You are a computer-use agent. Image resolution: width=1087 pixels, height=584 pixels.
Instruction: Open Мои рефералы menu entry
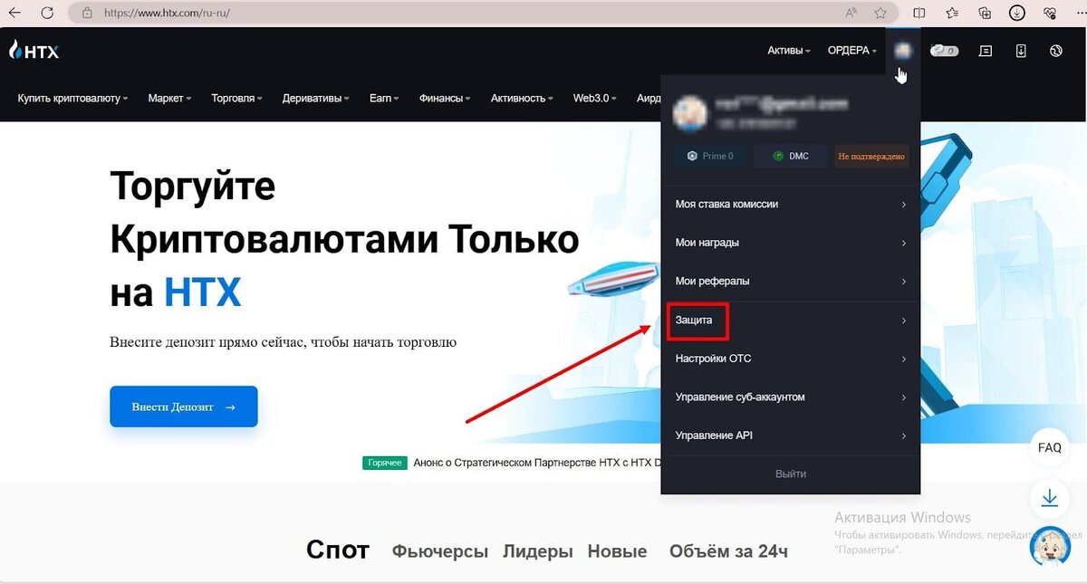[x=791, y=281]
